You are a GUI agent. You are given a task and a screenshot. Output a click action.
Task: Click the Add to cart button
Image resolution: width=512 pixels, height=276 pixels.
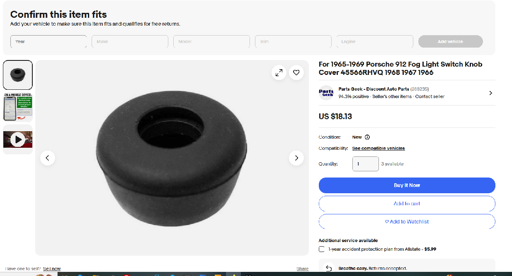[x=407, y=204]
